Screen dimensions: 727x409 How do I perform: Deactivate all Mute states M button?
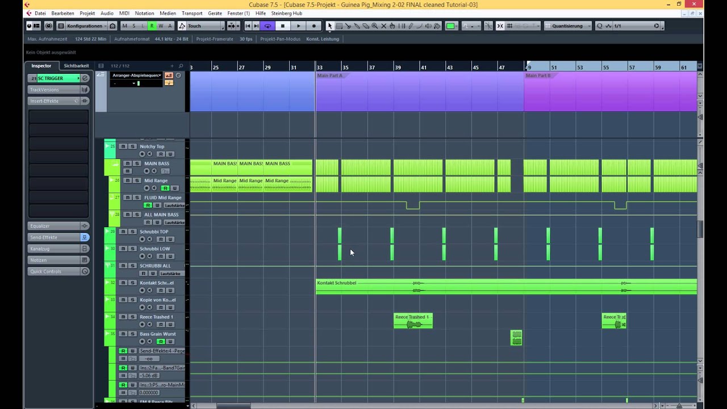[125, 26]
